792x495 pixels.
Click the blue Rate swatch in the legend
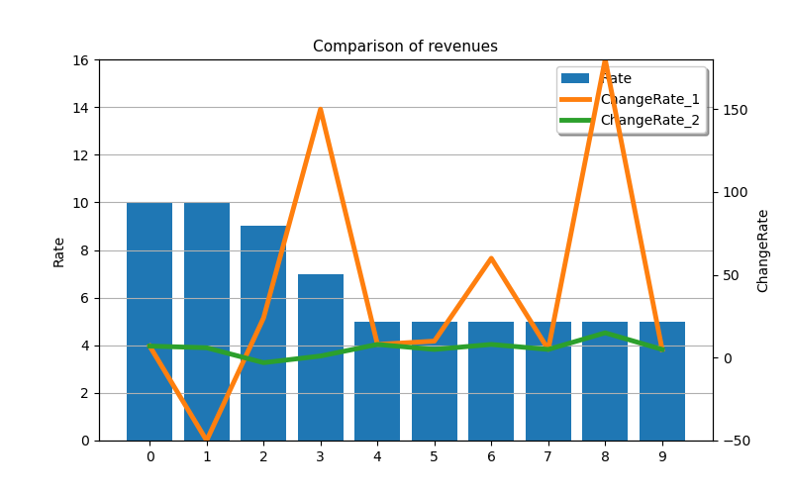[575, 78]
